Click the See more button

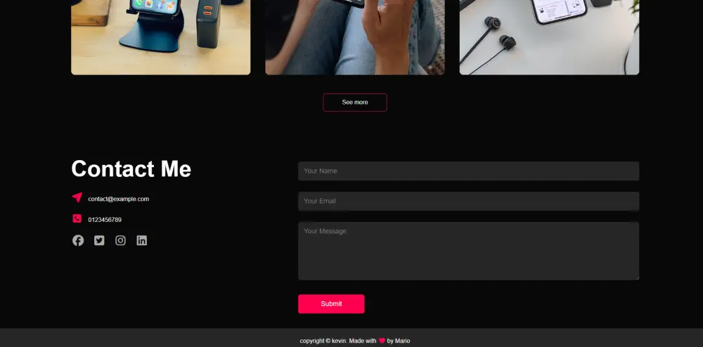pos(355,103)
